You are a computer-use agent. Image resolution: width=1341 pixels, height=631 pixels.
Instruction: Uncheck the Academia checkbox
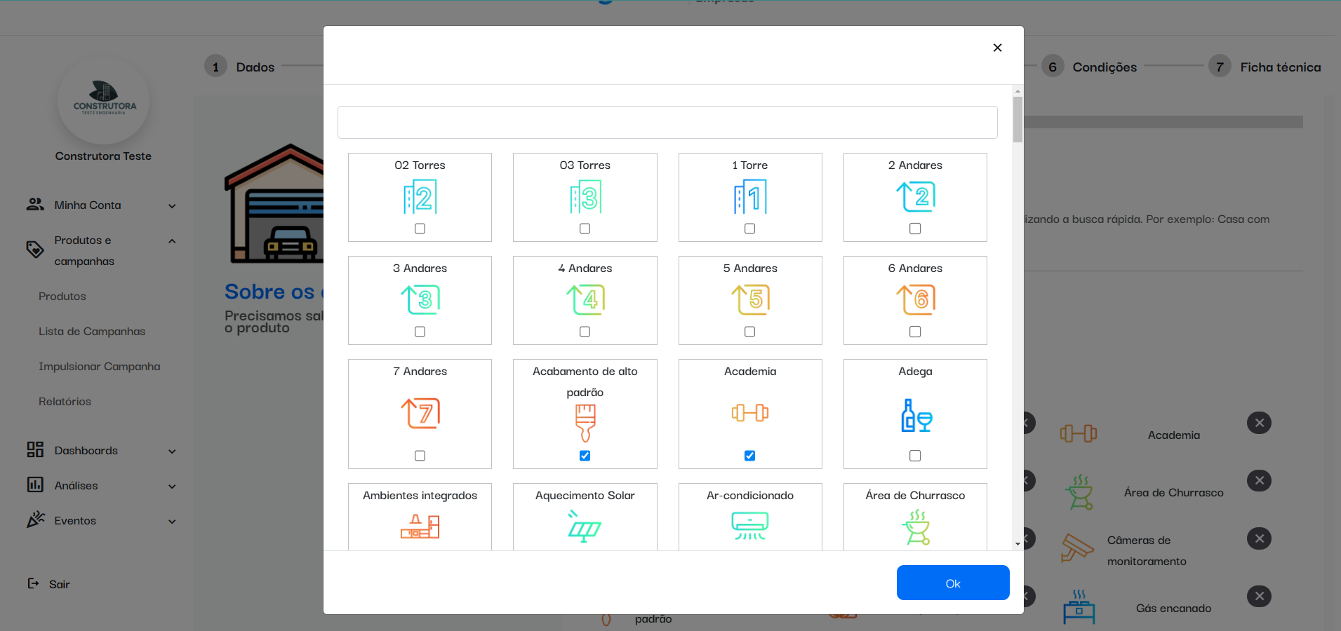(x=749, y=456)
